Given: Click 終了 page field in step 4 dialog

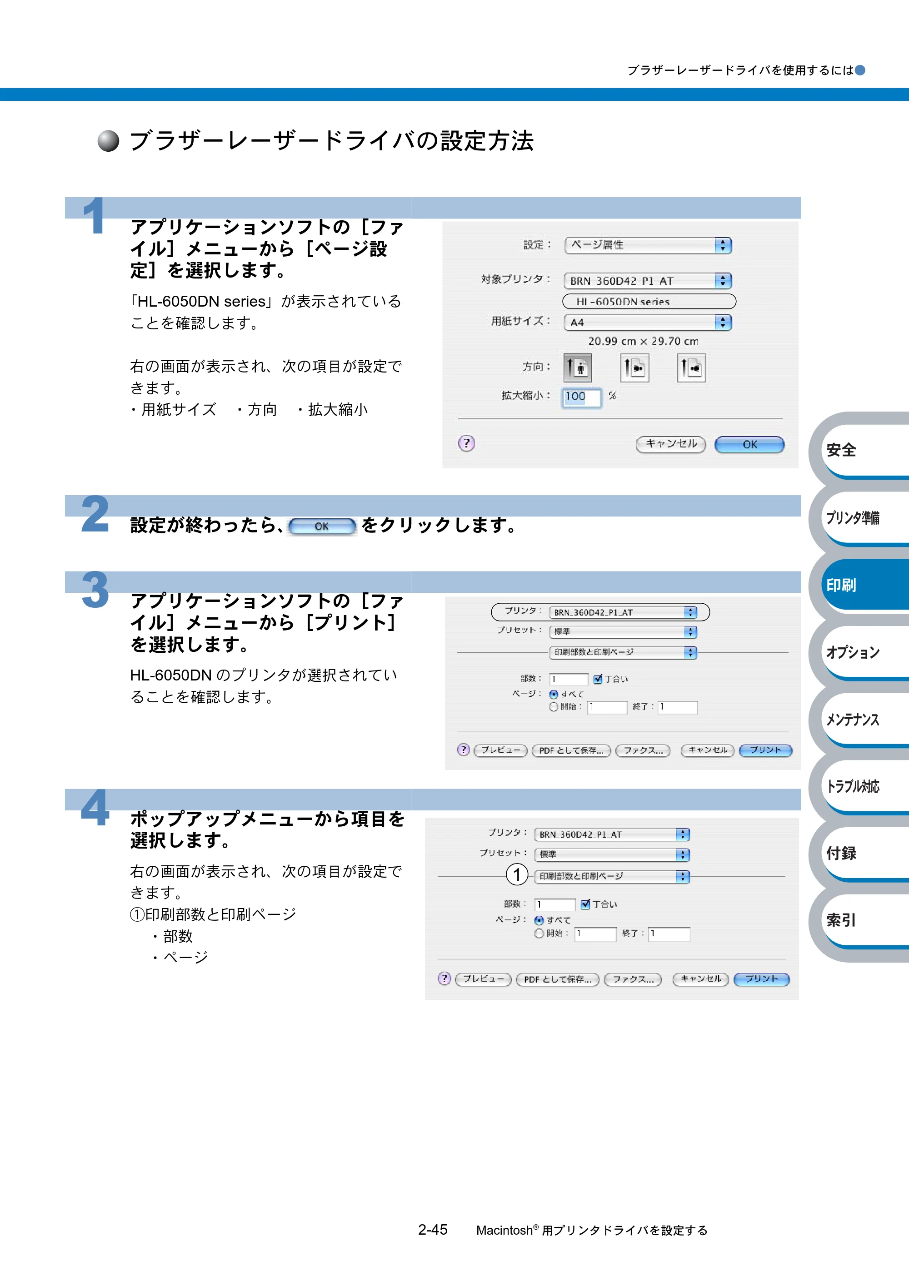Looking at the screenshot, I should point(669,933).
